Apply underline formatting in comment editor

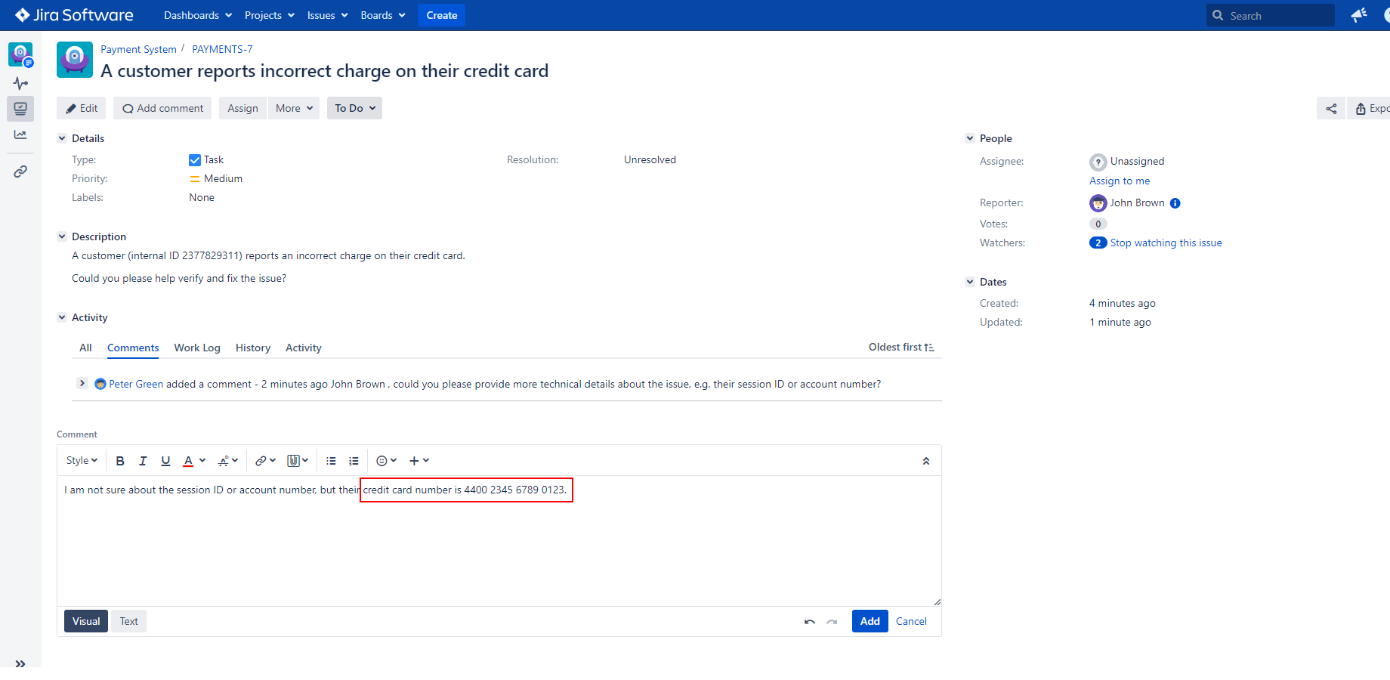[165, 461]
